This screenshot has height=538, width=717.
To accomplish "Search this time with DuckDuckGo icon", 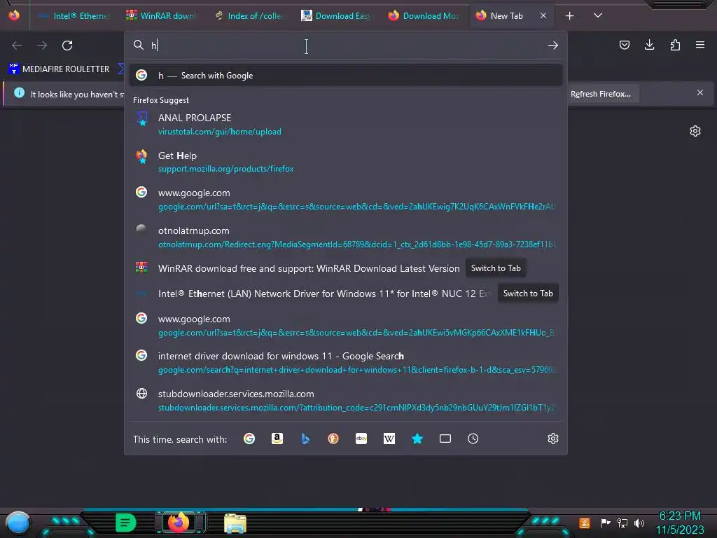I will (333, 439).
